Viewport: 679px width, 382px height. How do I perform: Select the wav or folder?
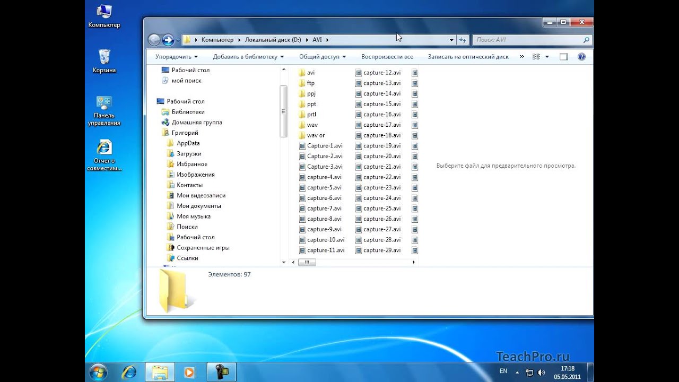pos(312,135)
